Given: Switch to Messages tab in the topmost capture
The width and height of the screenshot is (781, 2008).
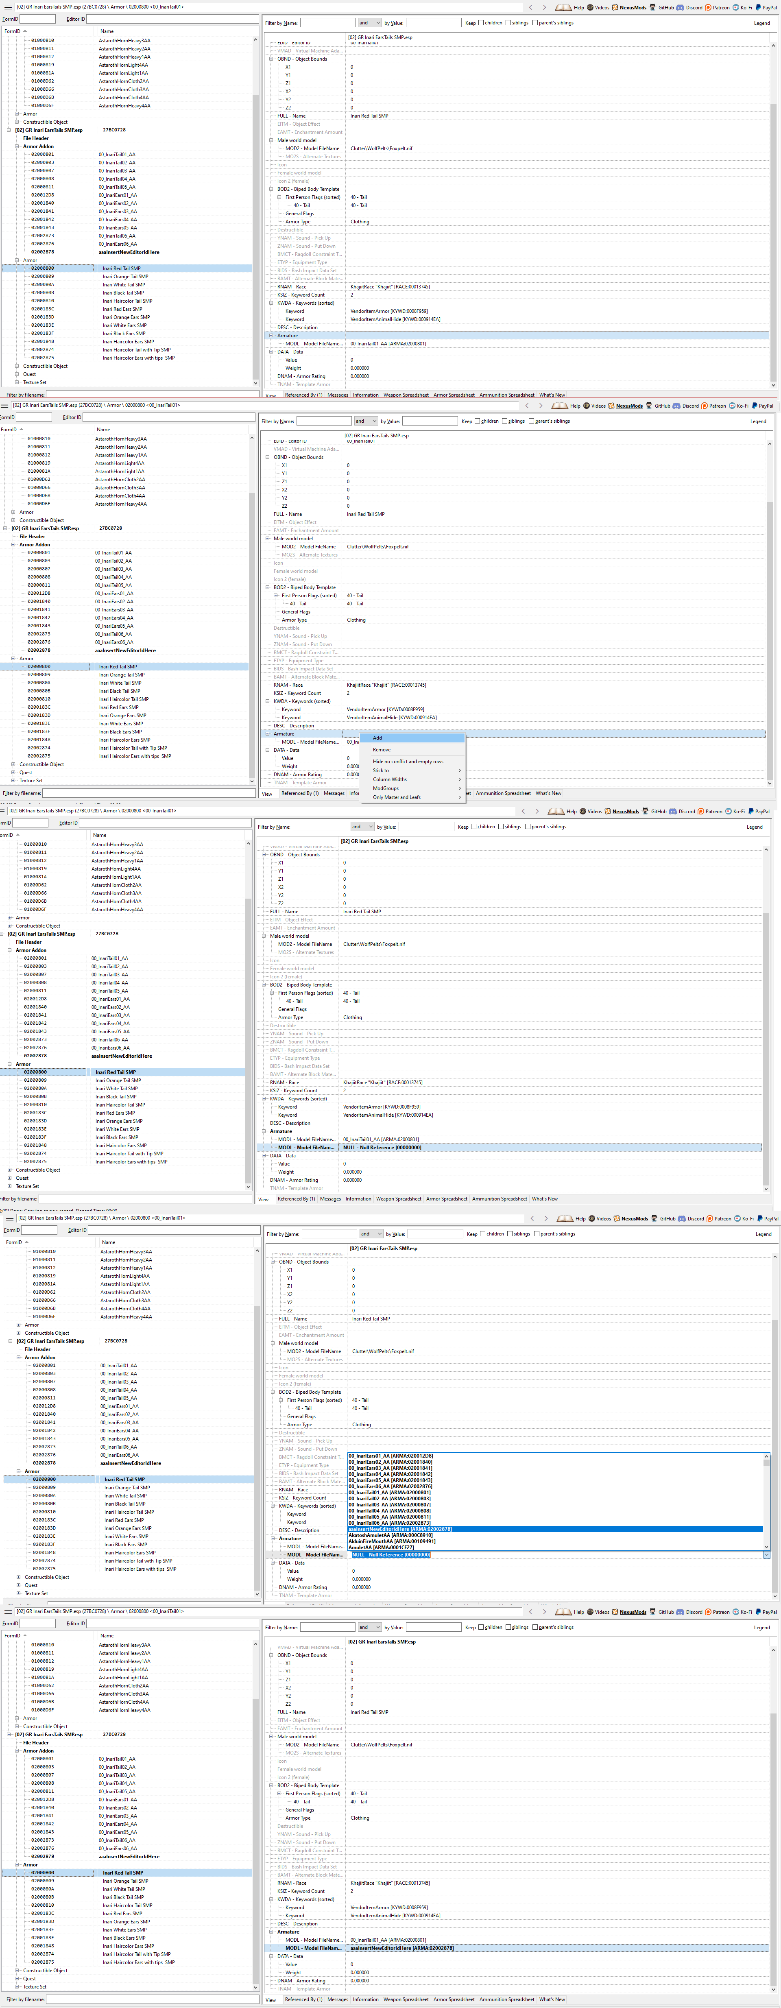Looking at the screenshot, I should click(x=338, y=395).
